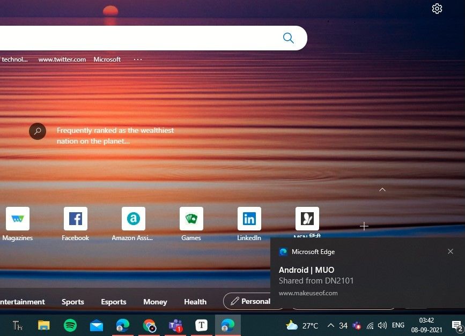
Task: Launch Amazon Assistant shortcut
Action: [x=133, y=218]
